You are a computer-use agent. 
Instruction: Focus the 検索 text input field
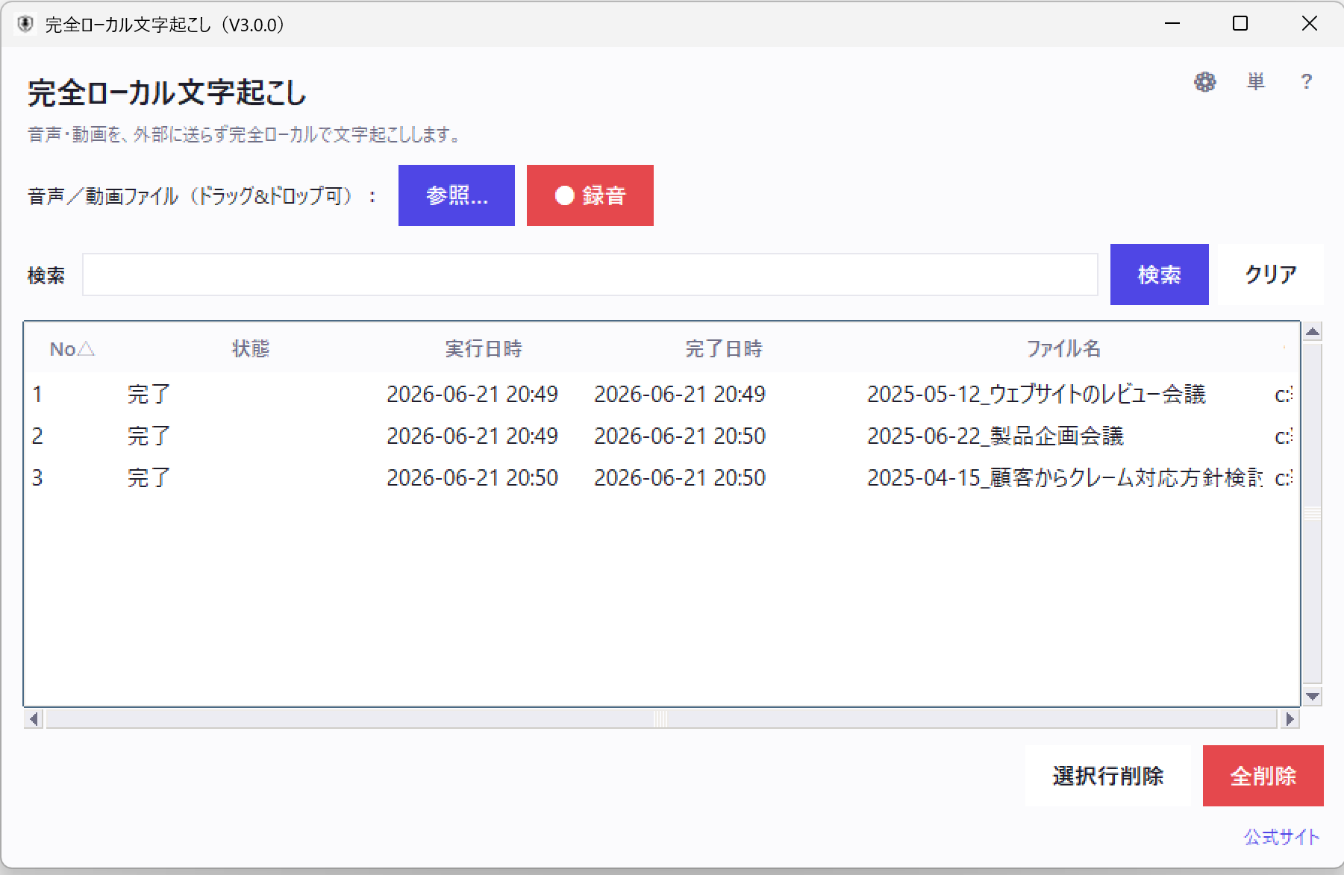[590, 275]
